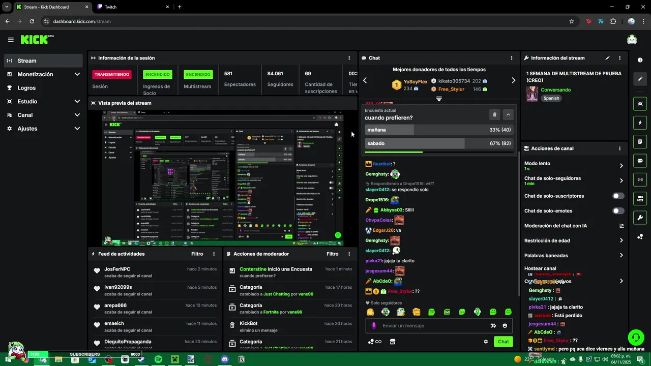The width and height of the screenshot is (651, 366).
Task: Open Moderación del chat con IA link icon
Action: point(622,226)
